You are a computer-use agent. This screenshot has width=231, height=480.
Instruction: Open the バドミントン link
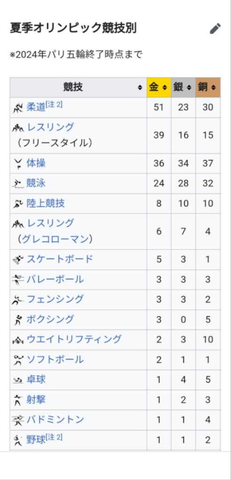(55, 420)
